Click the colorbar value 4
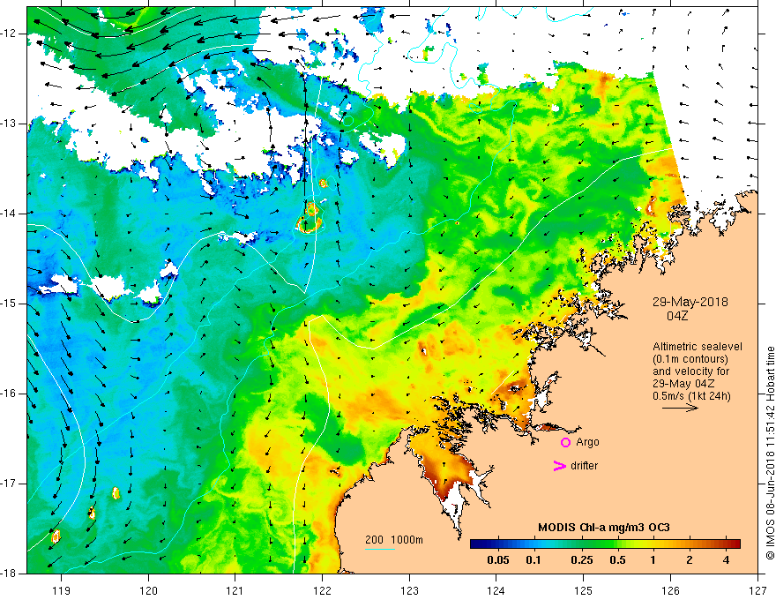 pos(726,560)
